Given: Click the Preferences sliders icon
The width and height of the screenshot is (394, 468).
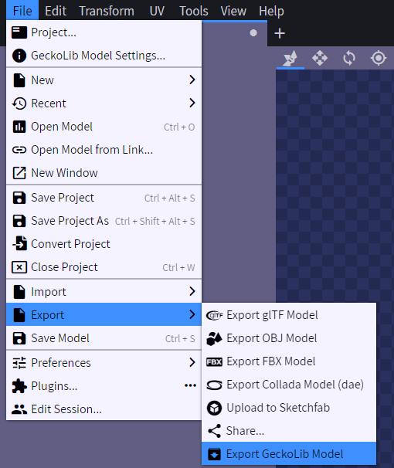Looking at the screenshot, I should point(19,363).
